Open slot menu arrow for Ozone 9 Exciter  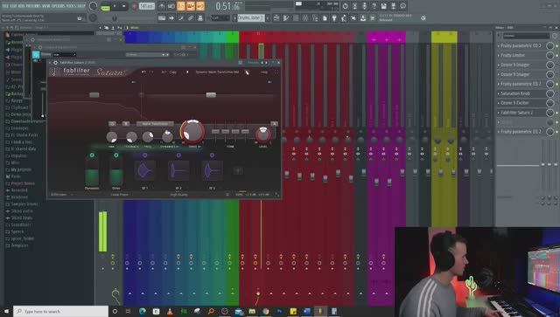click(499, 103)
